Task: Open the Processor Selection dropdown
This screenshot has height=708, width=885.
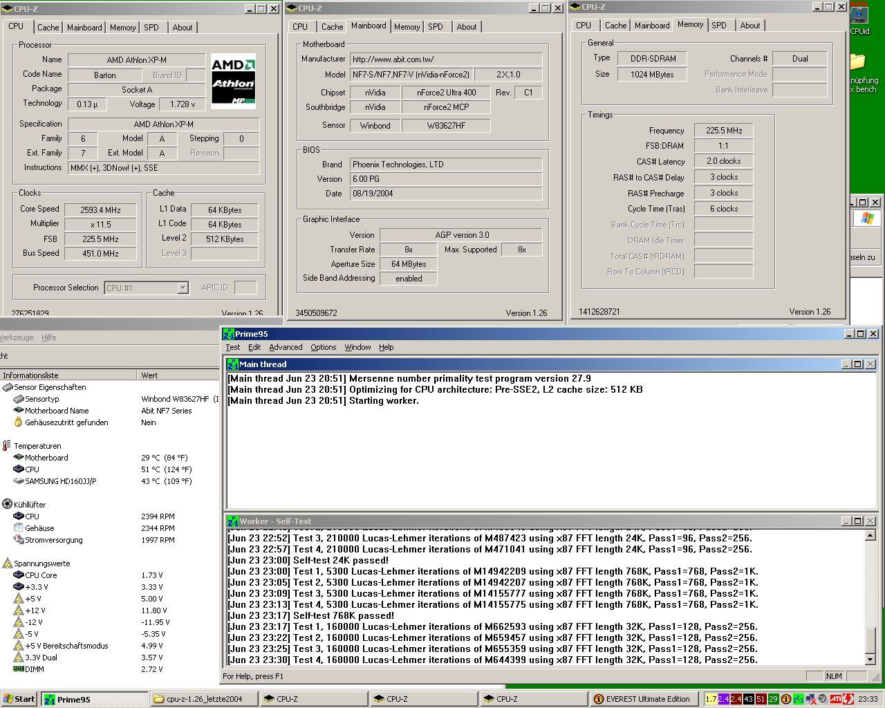Action: coord(183,288)
